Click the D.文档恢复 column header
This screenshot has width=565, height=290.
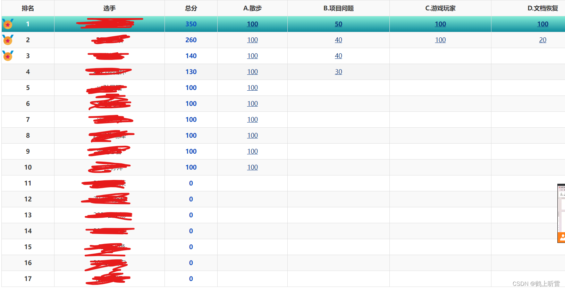[x=543, y=8]
